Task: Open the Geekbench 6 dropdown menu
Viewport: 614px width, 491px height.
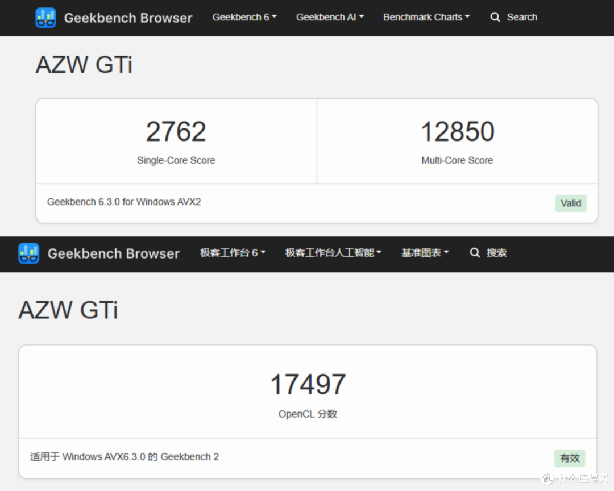Action: pos(244,17)
